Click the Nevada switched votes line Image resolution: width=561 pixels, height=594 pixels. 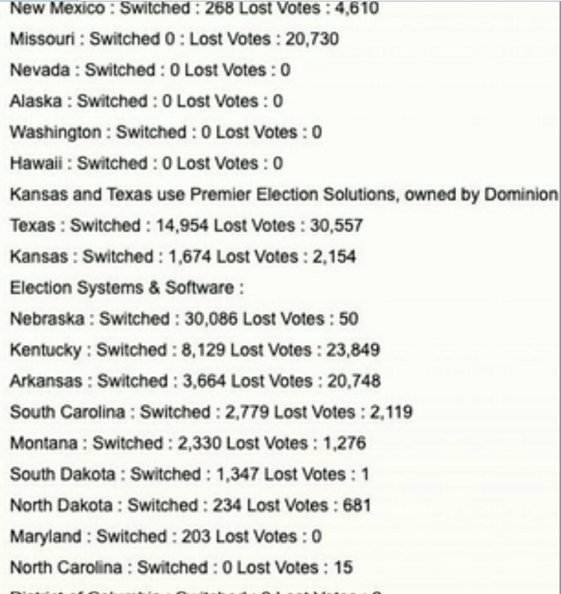click(150, 70)
